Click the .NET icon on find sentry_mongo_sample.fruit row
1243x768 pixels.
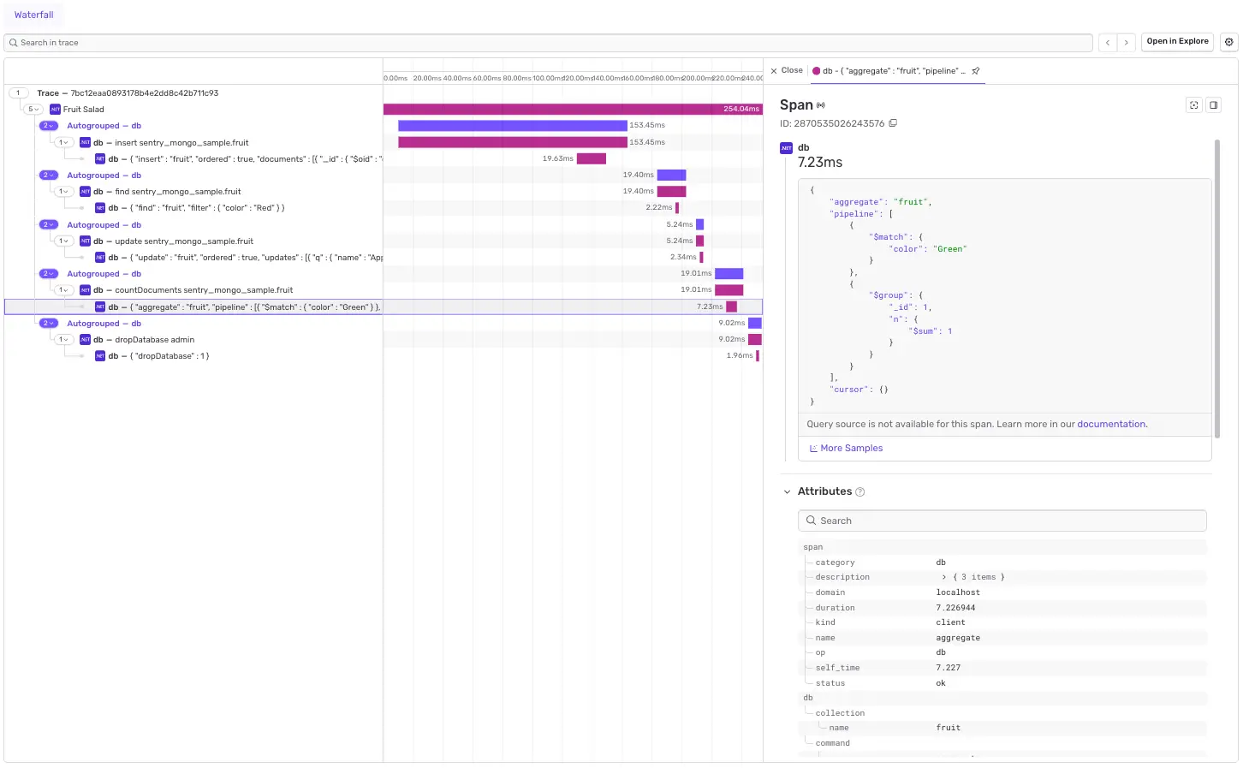pyautogui.click(x=85, y=192)
